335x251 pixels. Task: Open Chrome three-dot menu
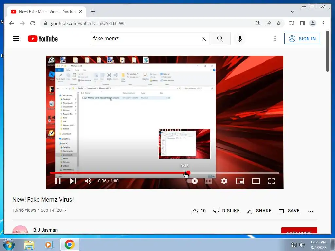323,23
